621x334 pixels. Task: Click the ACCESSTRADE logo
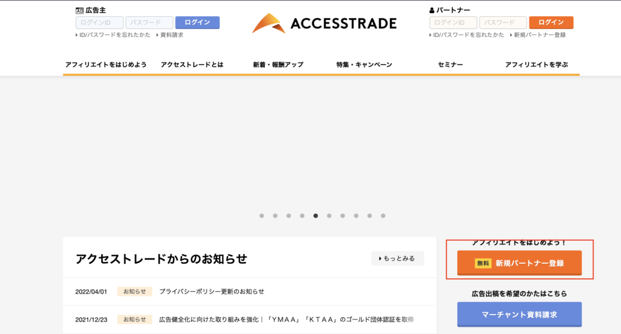324,23
